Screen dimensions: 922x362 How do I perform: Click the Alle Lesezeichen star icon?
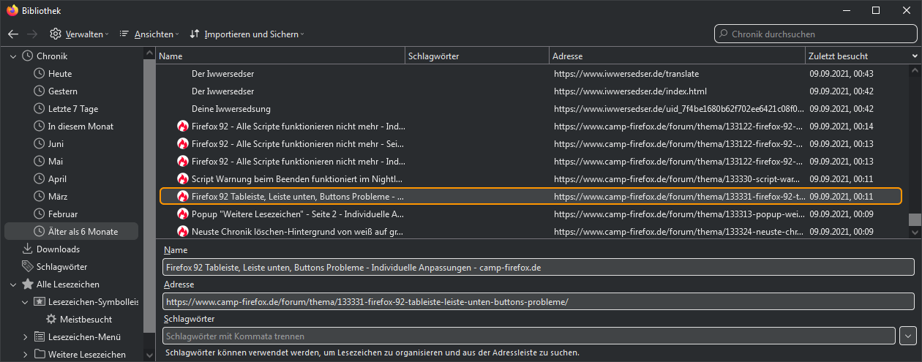coord(28,284)
